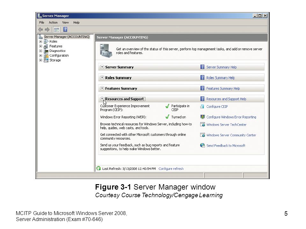The height and width of the screenshot is (229, 306).
Task: Click the Server Summary Help icon
Action: 202,67
